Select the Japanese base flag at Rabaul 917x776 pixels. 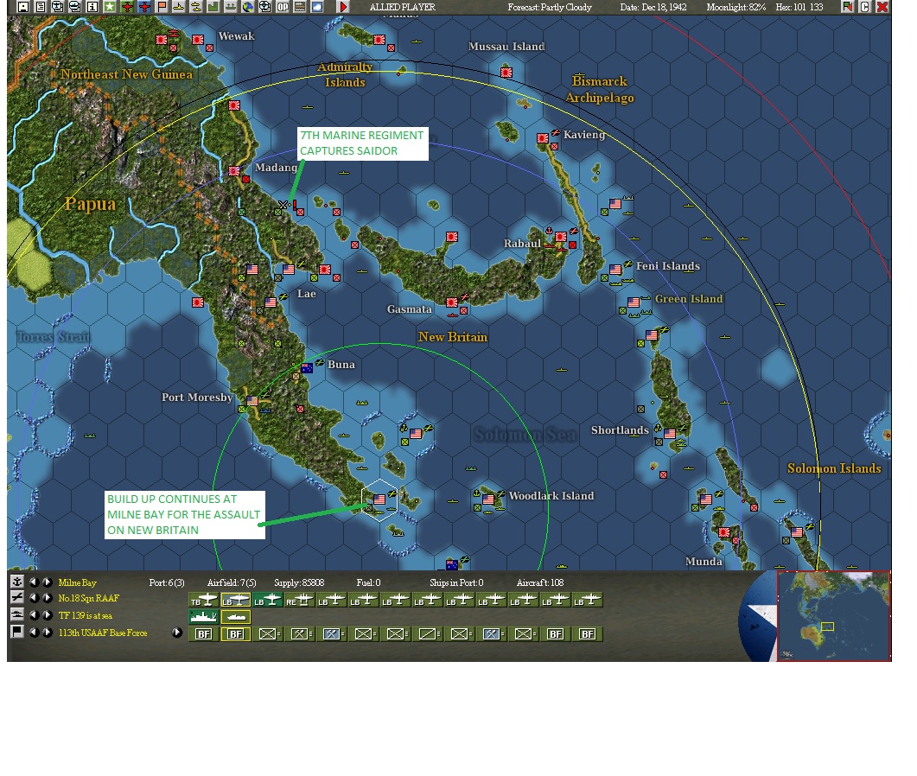(x=561, y=237)
